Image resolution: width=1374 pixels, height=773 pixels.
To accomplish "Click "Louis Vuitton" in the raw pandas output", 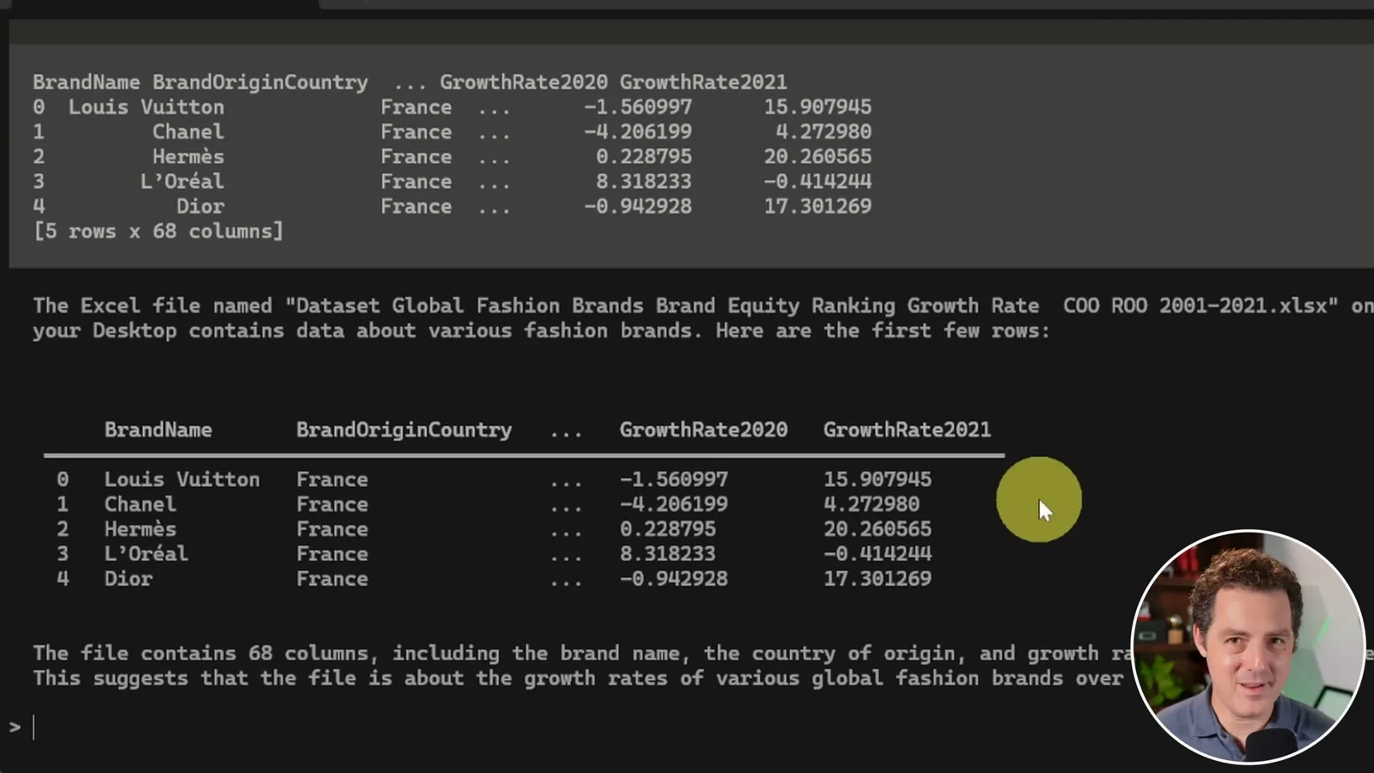I will click(146, 107).
